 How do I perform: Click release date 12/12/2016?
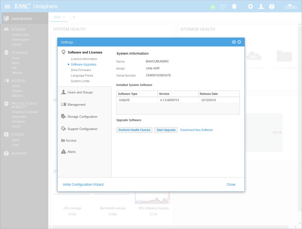point(208,100)
